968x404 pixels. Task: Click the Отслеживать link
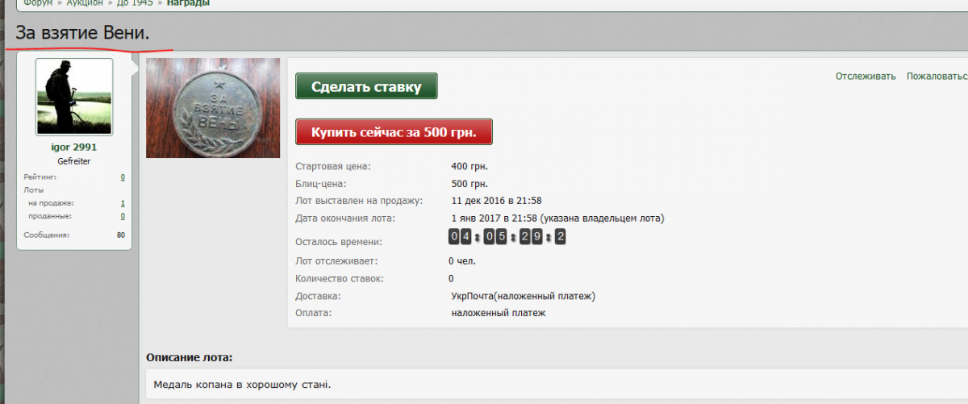pyautogui.click(x=865, y=77)
